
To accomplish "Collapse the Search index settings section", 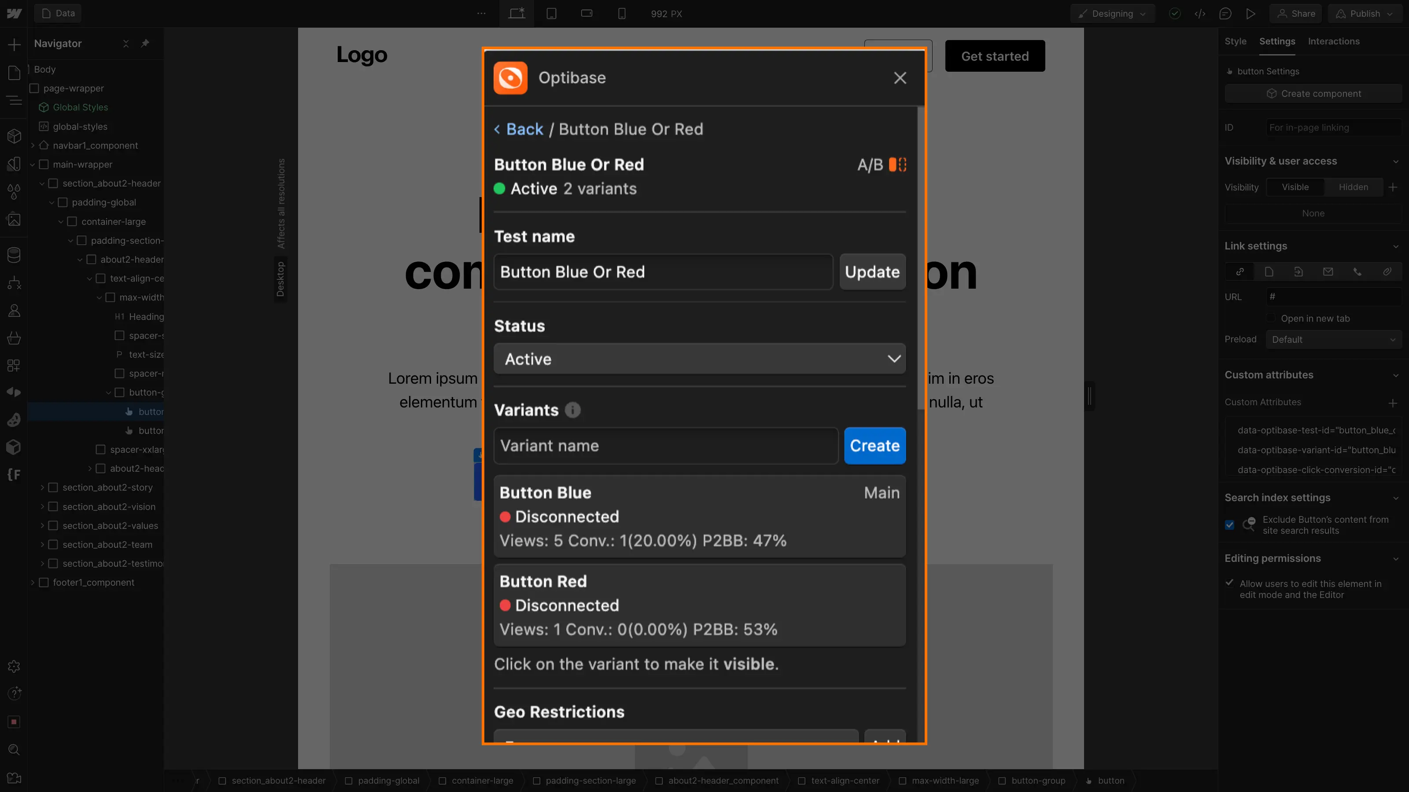I will point(1395,498).
